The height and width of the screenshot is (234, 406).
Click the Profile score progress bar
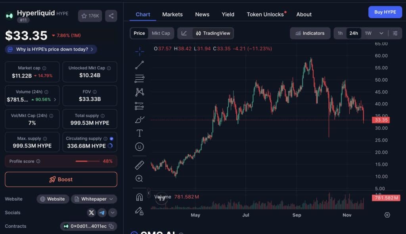click(88, 161)
